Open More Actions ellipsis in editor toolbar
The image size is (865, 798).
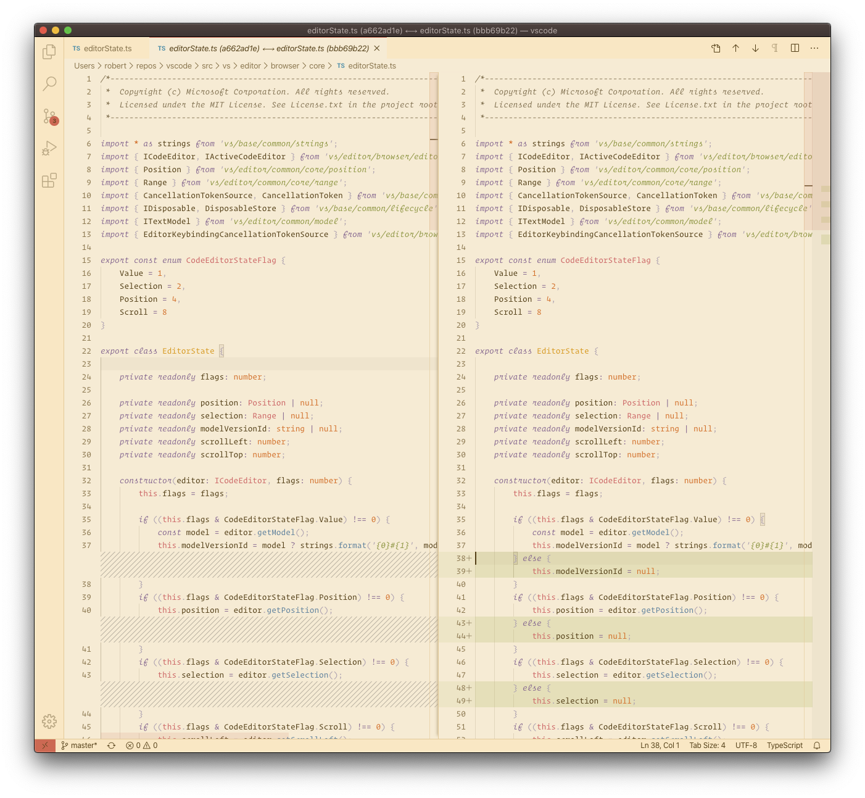pos(814,48)
